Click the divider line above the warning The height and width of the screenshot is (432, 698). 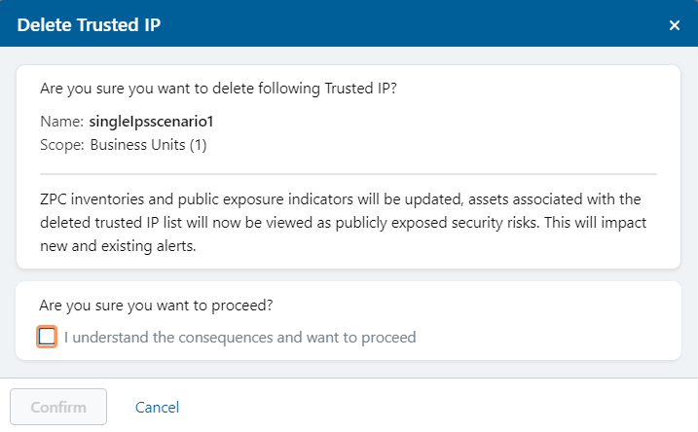[x=349, y=173]
